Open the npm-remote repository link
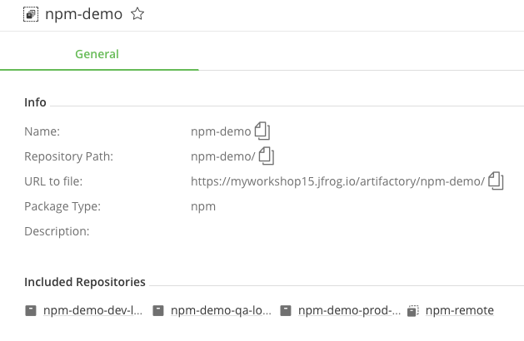This screenshot has height=341, width=524. point(460,310)
